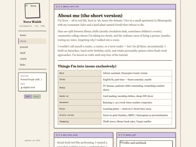Click red dot in photo.gif title bar
Image resolution: width=196 pixels, height=147 pixels.
[x=119, y=135]
